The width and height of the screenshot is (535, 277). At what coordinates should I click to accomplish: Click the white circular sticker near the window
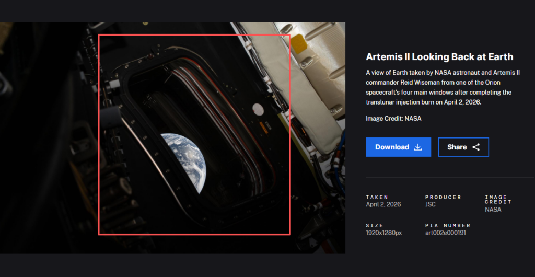[x=258, y=109]
